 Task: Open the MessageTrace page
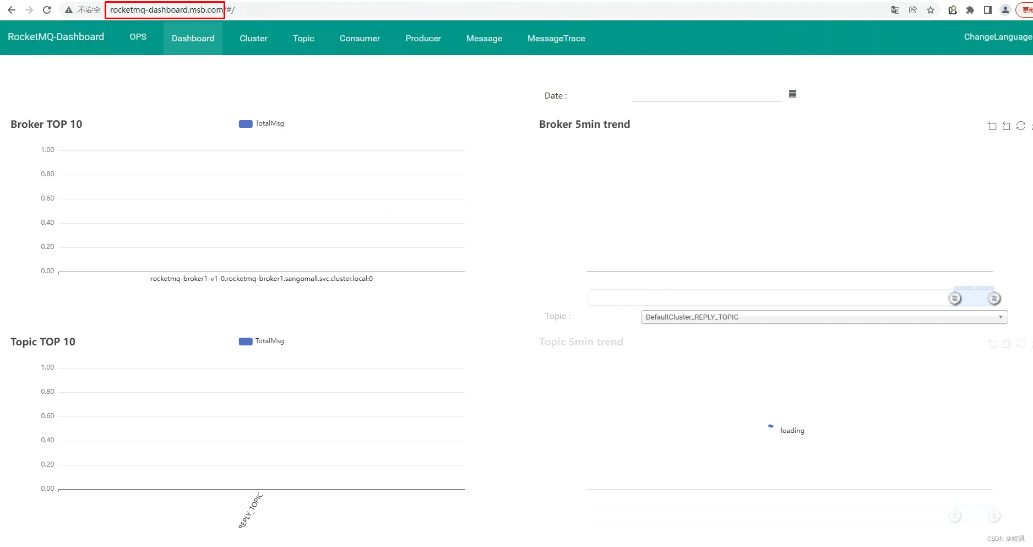(x=556, y=38)
